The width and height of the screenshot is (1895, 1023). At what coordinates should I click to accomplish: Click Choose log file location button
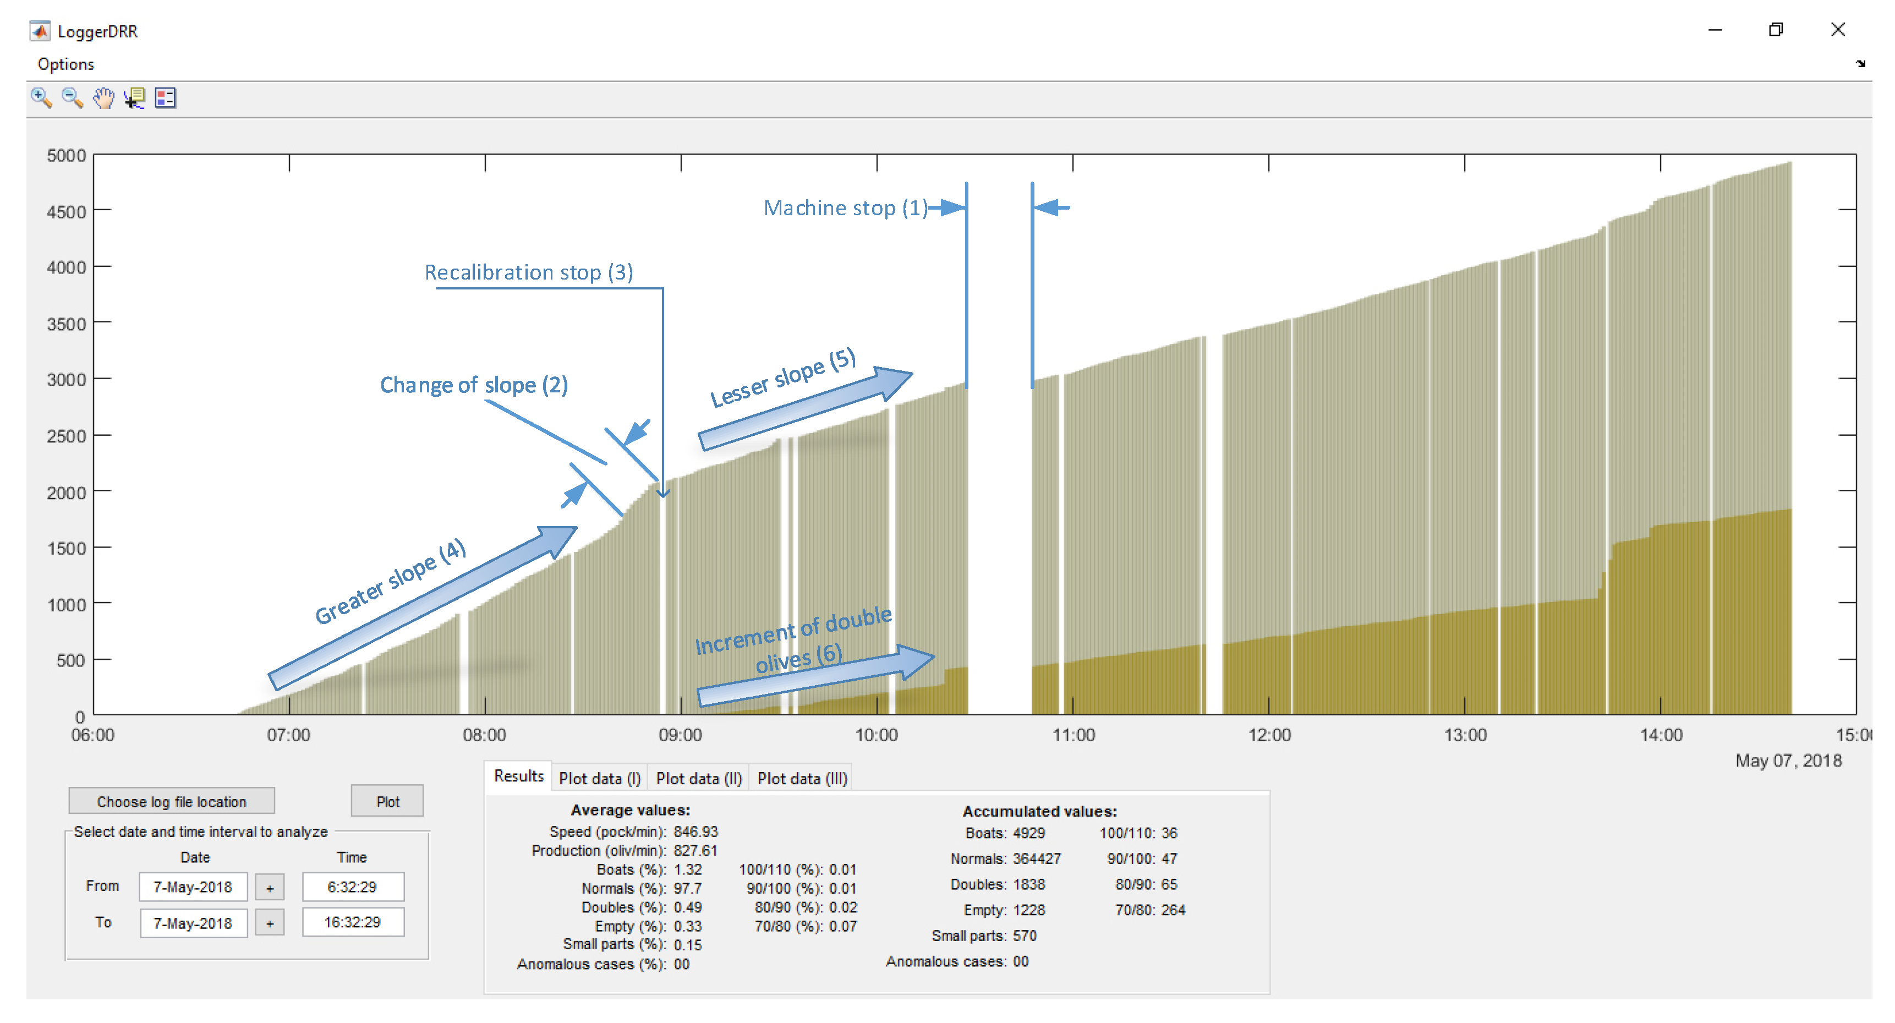click(x=172, y=801)
